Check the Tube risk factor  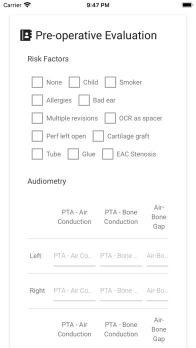coord(37,154)
